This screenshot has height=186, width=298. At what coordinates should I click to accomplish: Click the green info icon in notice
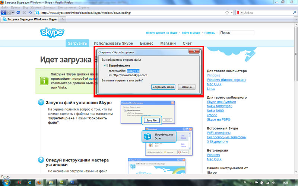click(x=44, y=81)
